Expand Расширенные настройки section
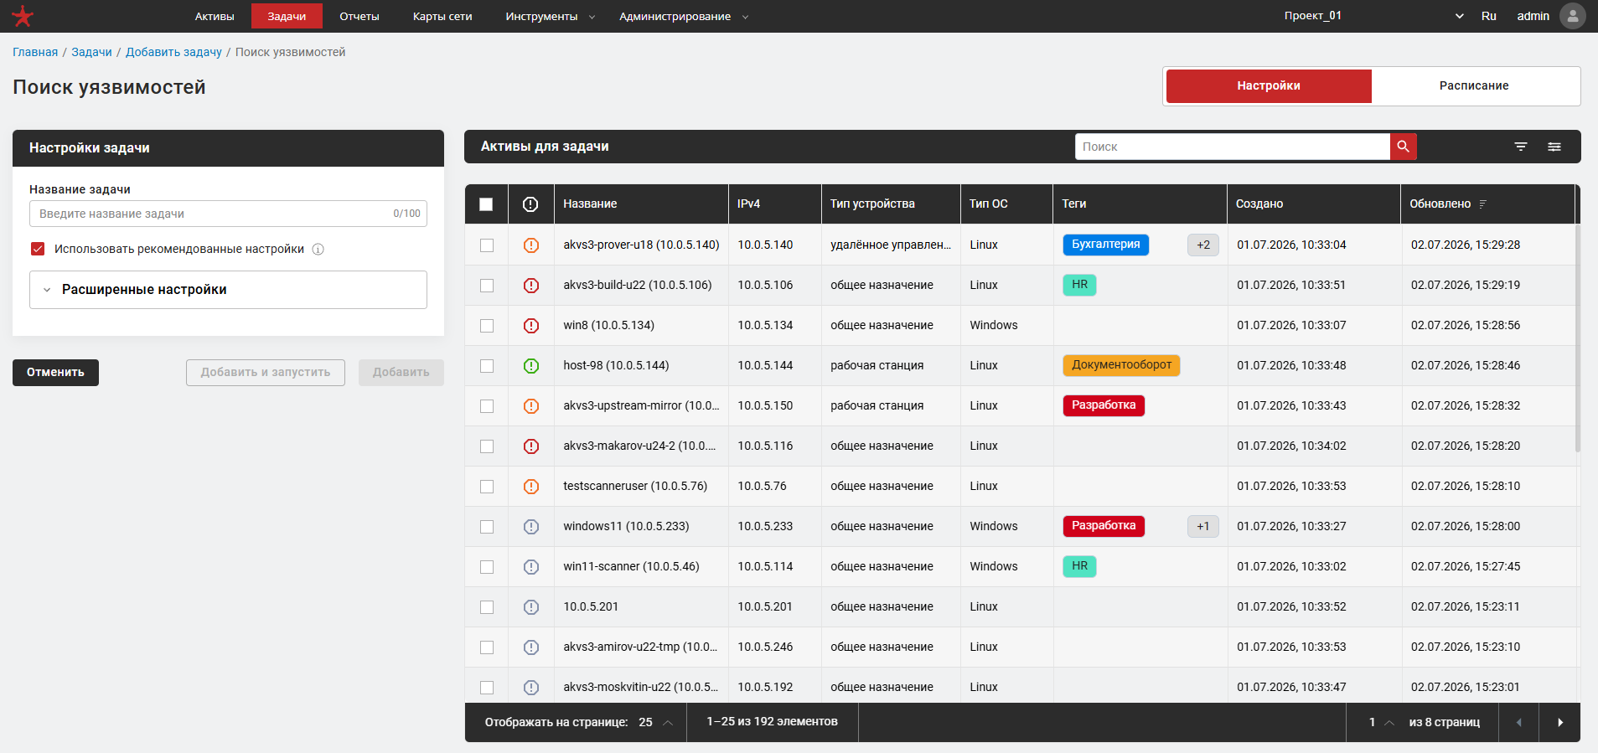The width and height of the screenshot is (1598, 753). point(228,290)
